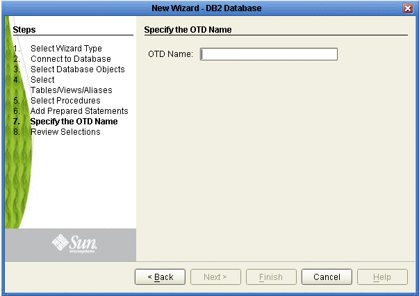
Task: Select step 'Select Database Objects'
Action: 78,69
